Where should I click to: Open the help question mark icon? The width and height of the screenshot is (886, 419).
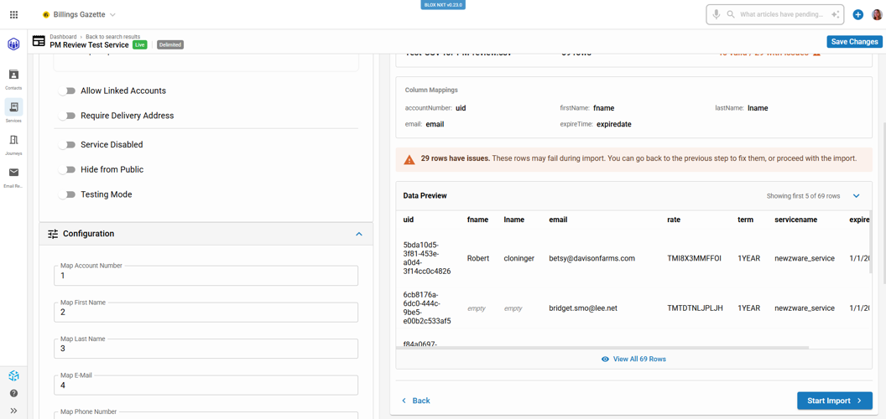tap(13, 393)
